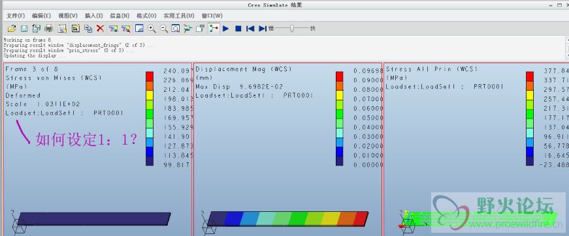Click the copy result window icon

pos(88,28)
